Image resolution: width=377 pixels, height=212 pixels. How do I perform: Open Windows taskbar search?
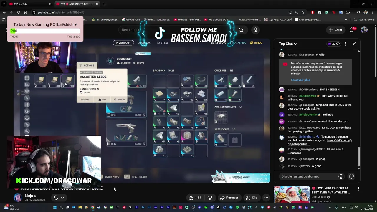[x=61, y=207]
